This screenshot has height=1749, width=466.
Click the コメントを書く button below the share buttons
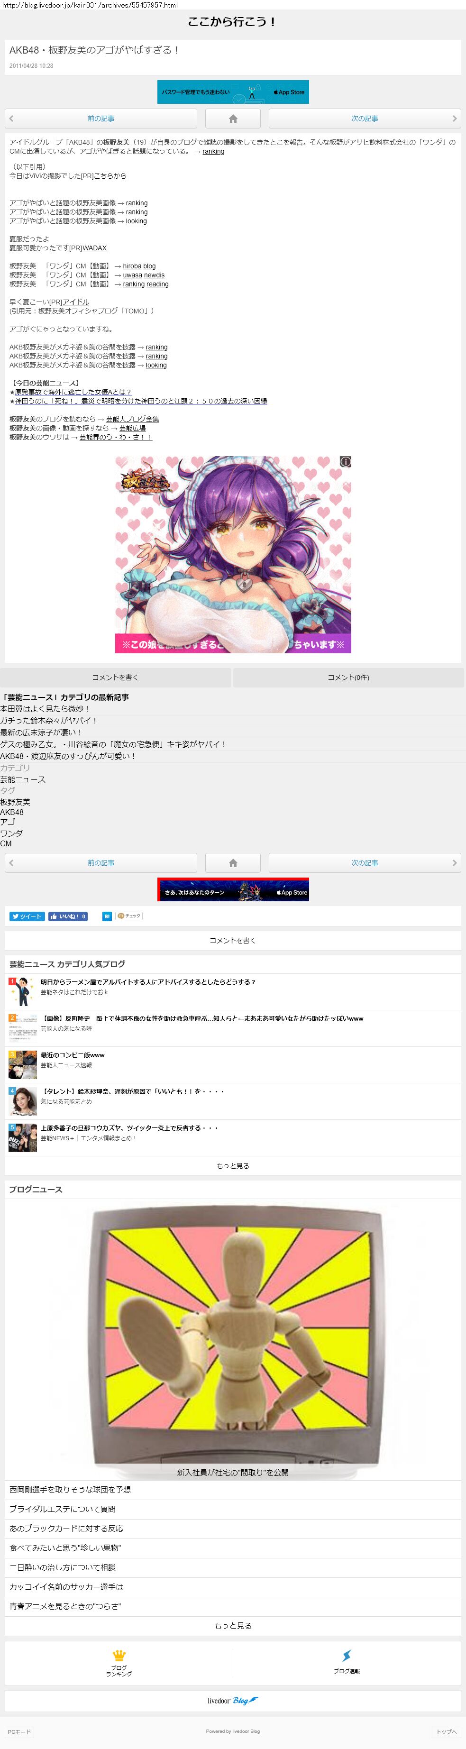coord(233,940)
